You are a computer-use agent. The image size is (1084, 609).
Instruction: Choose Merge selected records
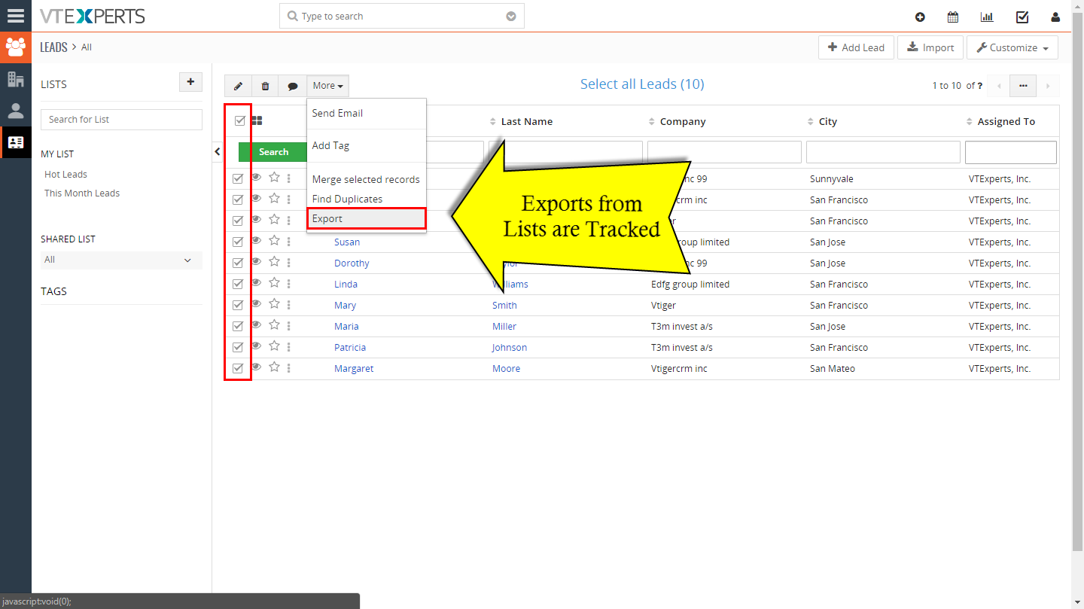pyautogui.click(x=367, y=179)
